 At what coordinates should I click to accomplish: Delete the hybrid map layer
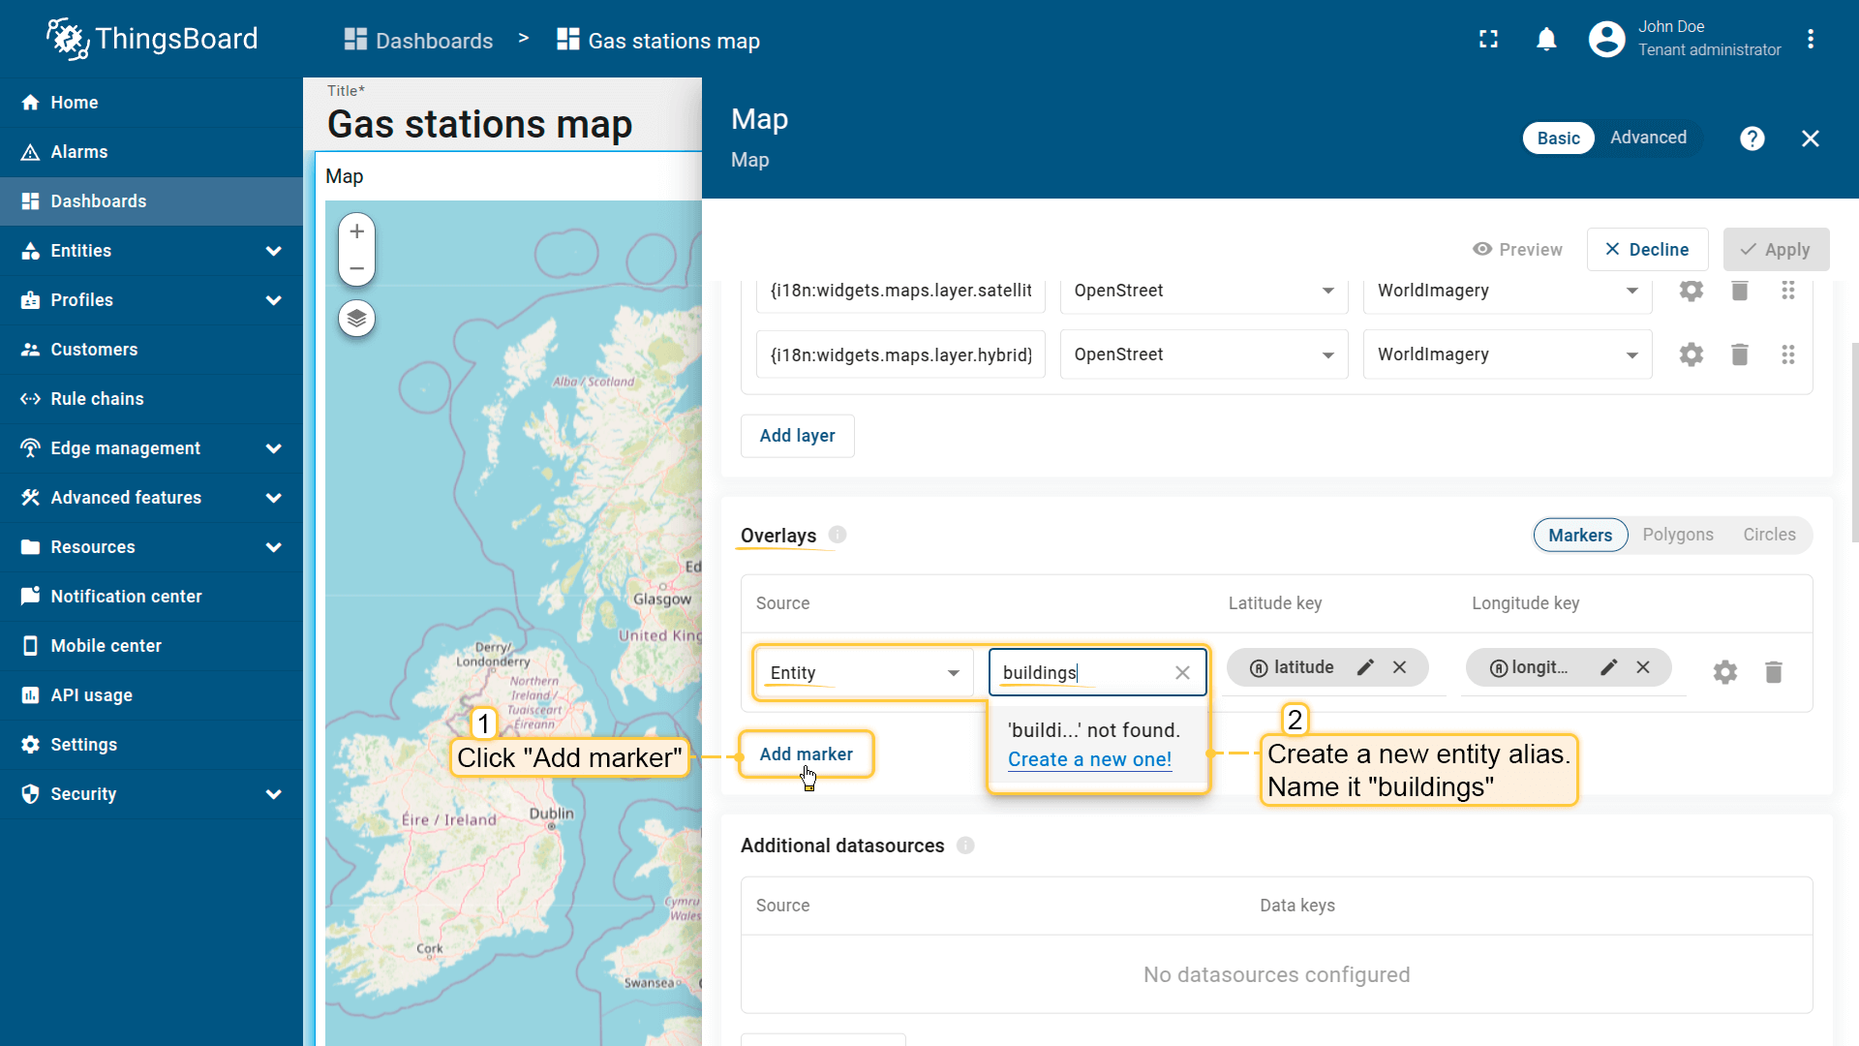[1739, 354]
